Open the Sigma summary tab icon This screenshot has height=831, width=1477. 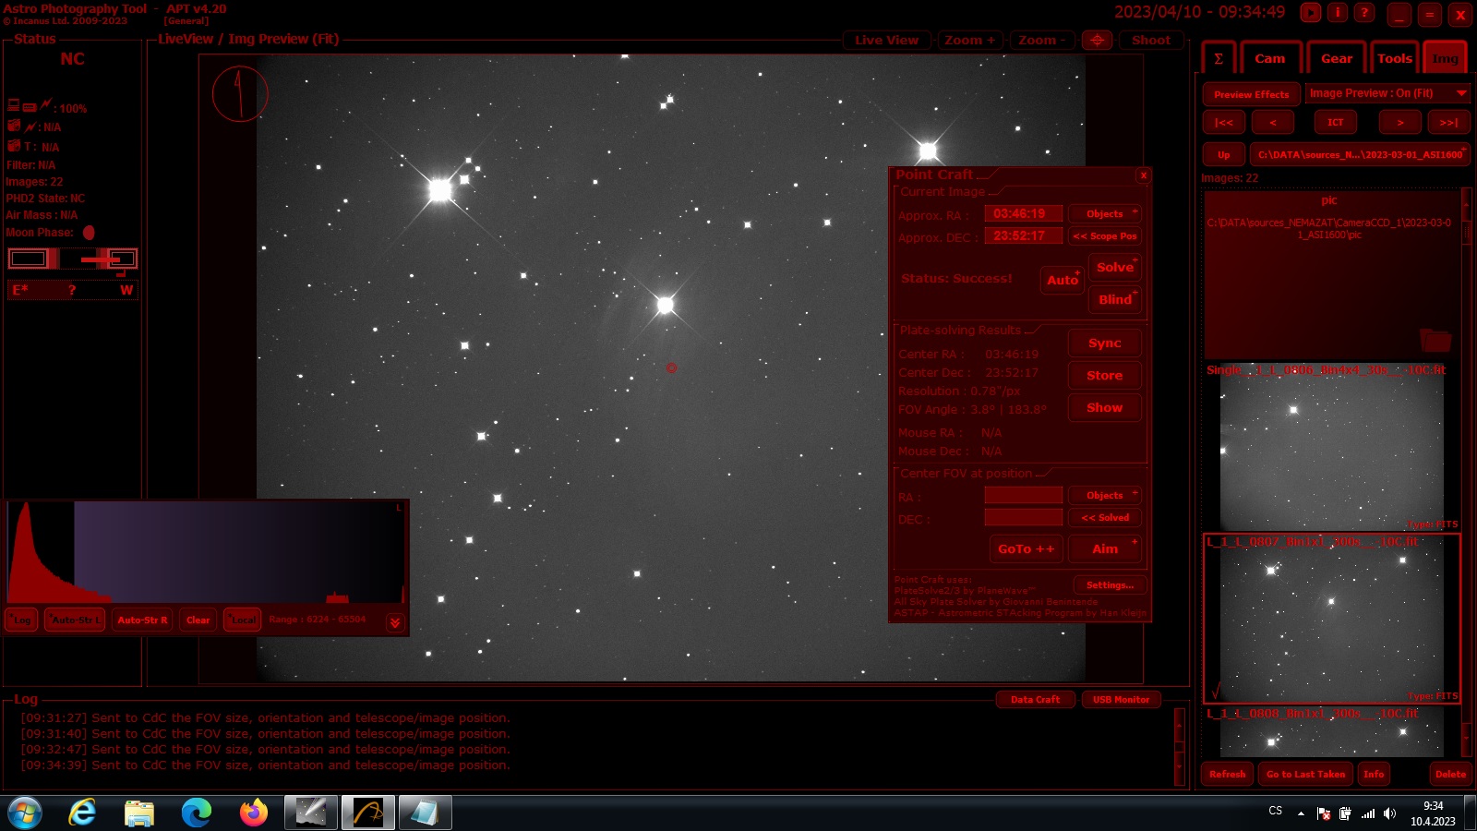[1218, 58]
